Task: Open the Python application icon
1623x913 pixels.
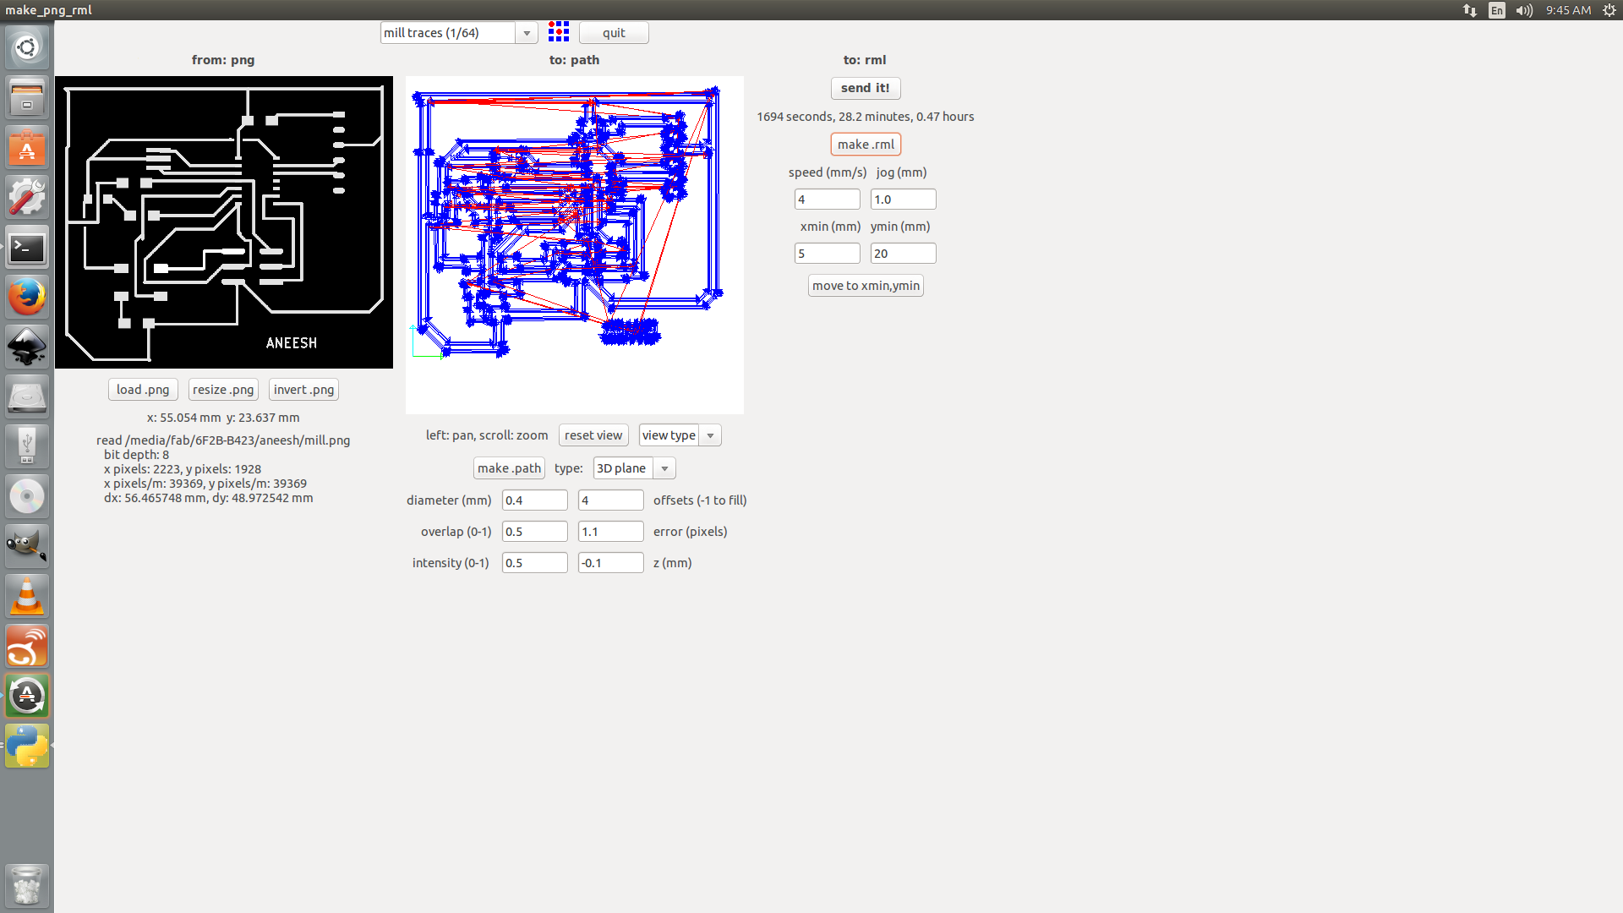Action: pyautogui.click(x=27, y=746)
